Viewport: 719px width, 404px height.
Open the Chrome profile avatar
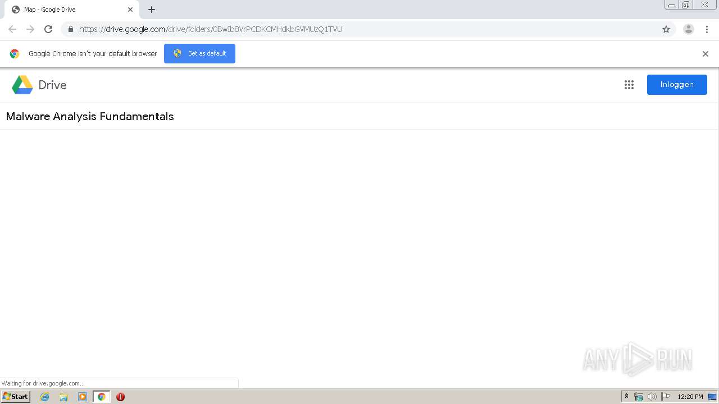coord(689,29)
